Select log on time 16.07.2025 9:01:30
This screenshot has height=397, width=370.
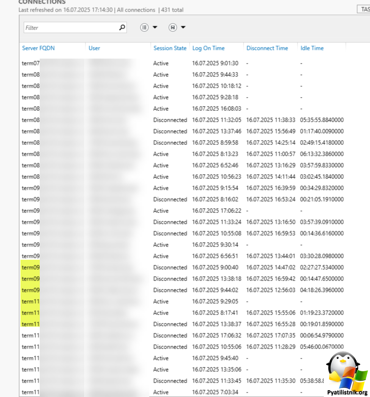click(x=215, y=63)
